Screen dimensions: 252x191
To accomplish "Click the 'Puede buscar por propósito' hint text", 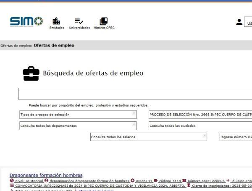I will coord(89,105).
